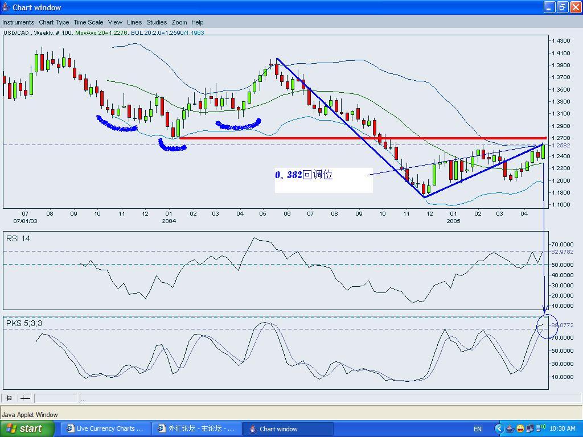Click the Windows start button

click(27, 429)
